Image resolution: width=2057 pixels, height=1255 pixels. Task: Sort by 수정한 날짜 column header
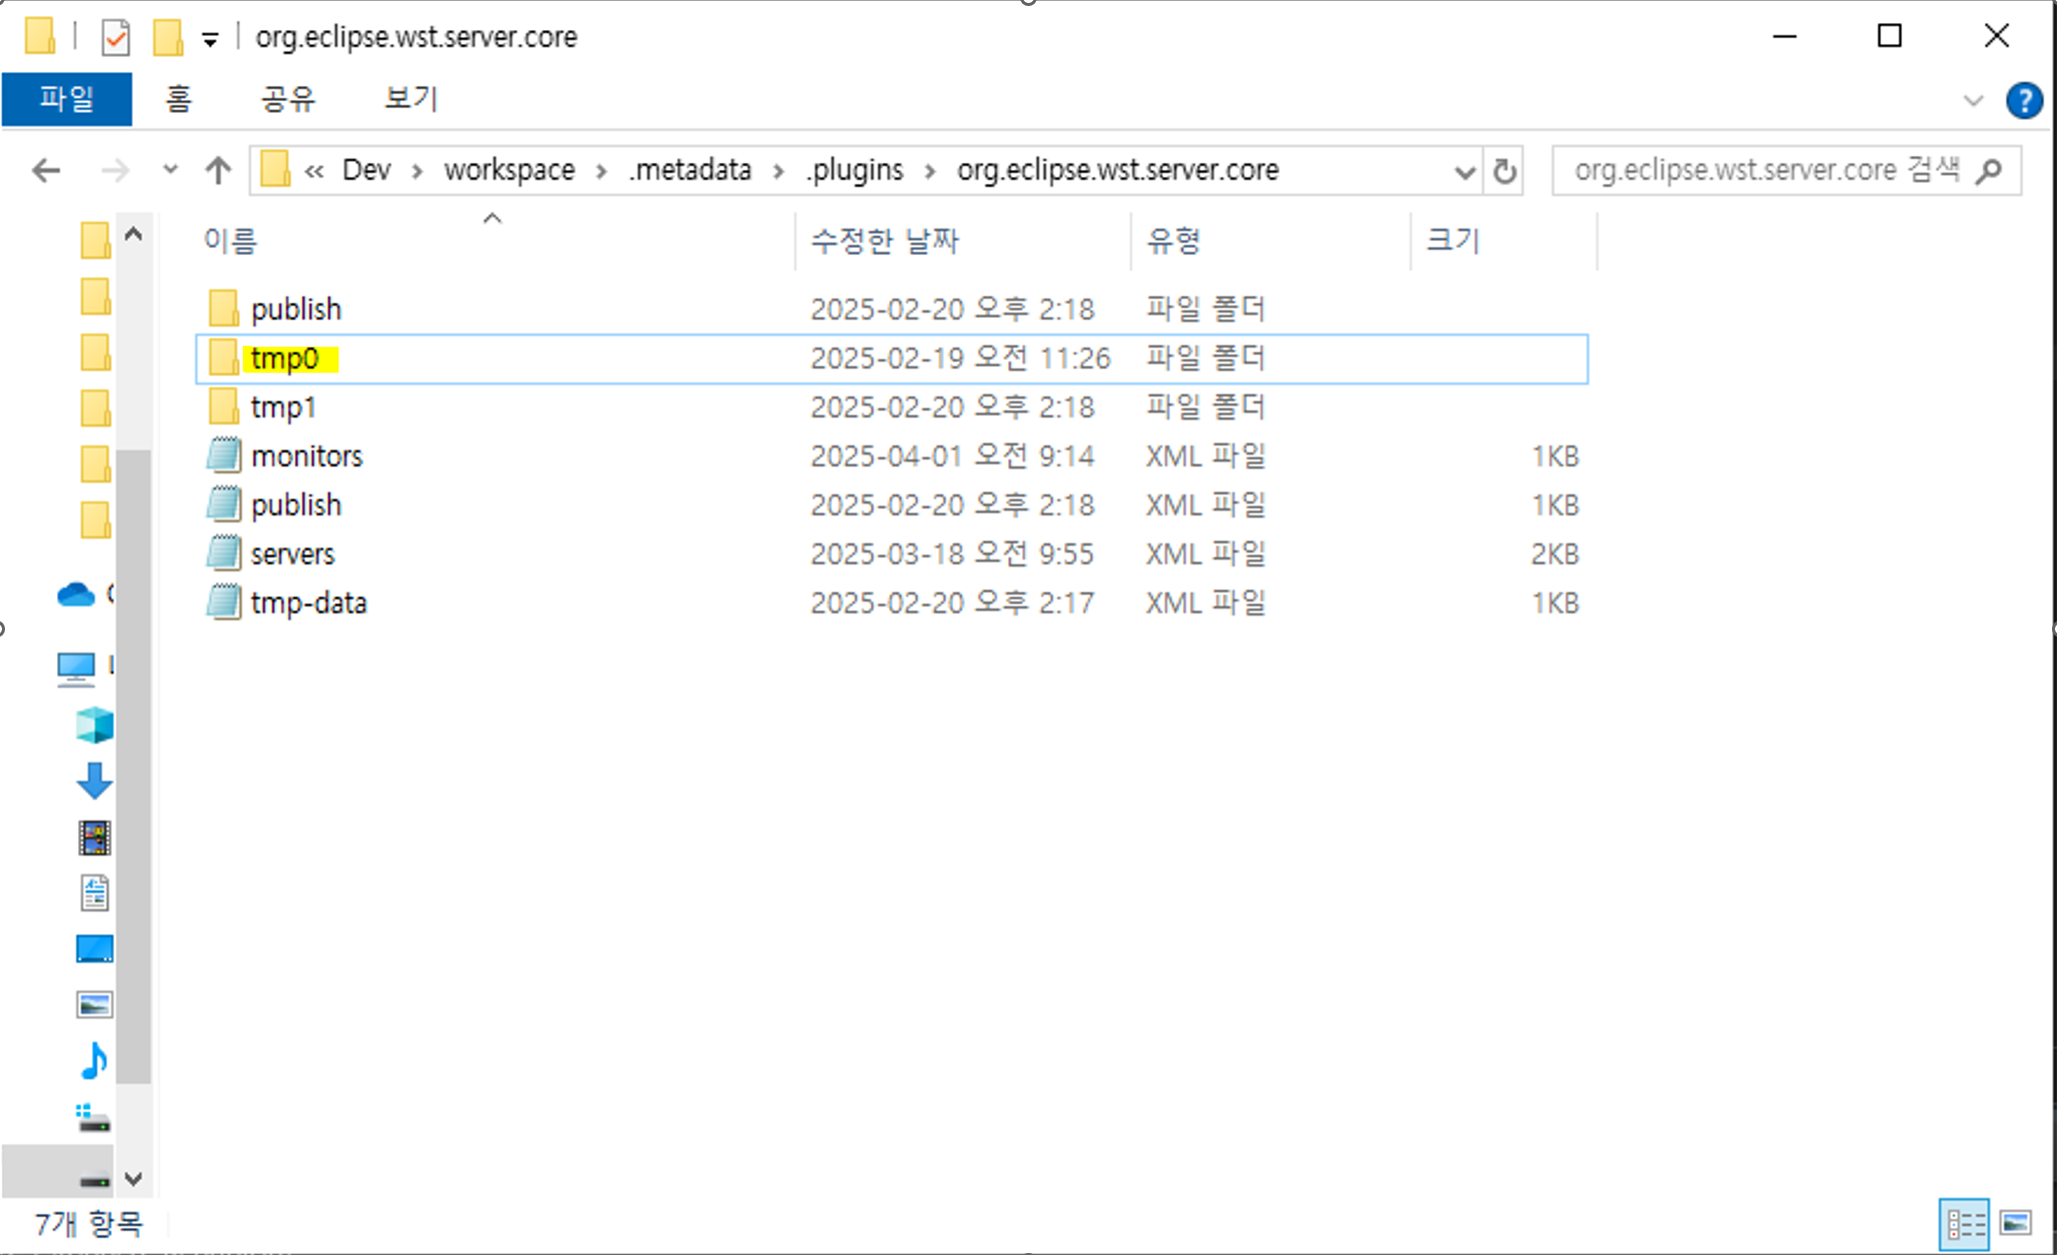point(884,241)
